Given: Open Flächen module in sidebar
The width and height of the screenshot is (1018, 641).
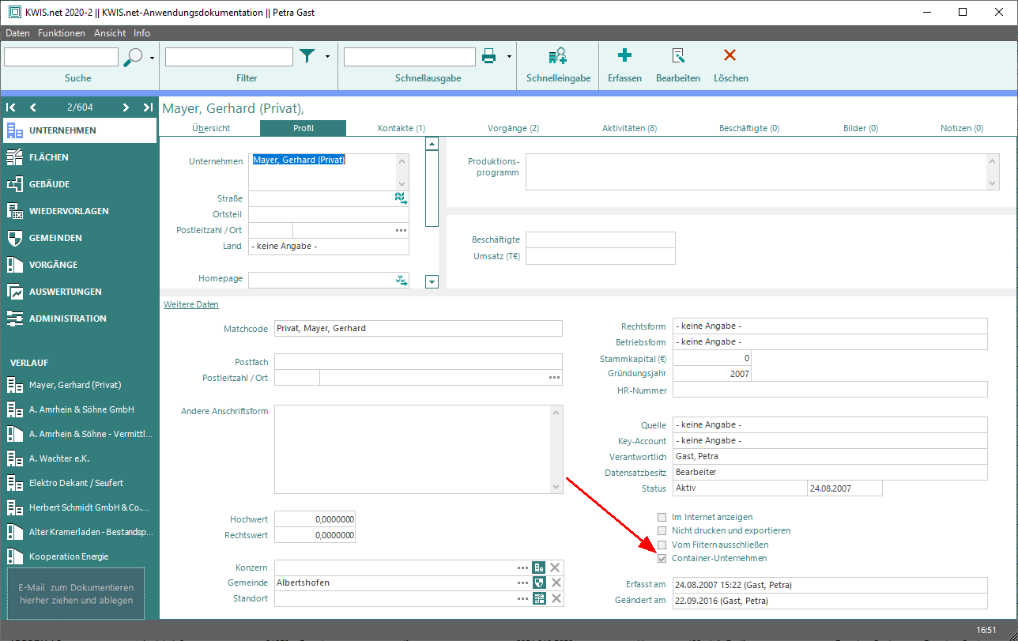Looking at the screenshot, I should tap(79, 157).
